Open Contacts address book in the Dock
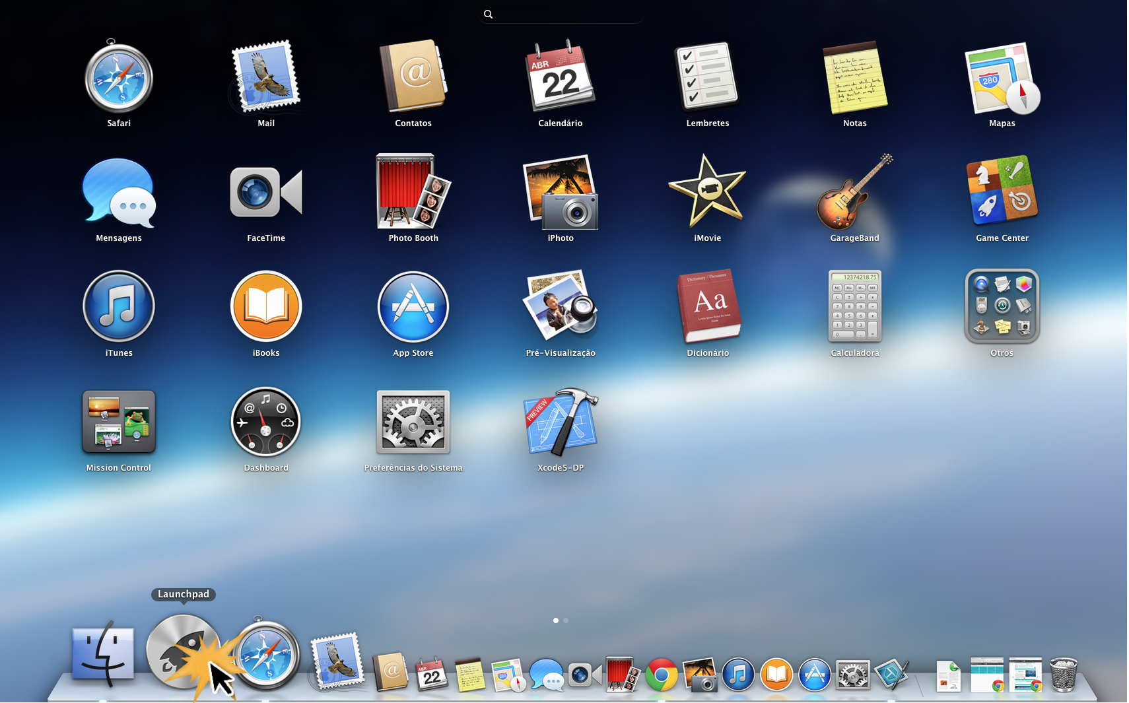 [x=390, y=672]
